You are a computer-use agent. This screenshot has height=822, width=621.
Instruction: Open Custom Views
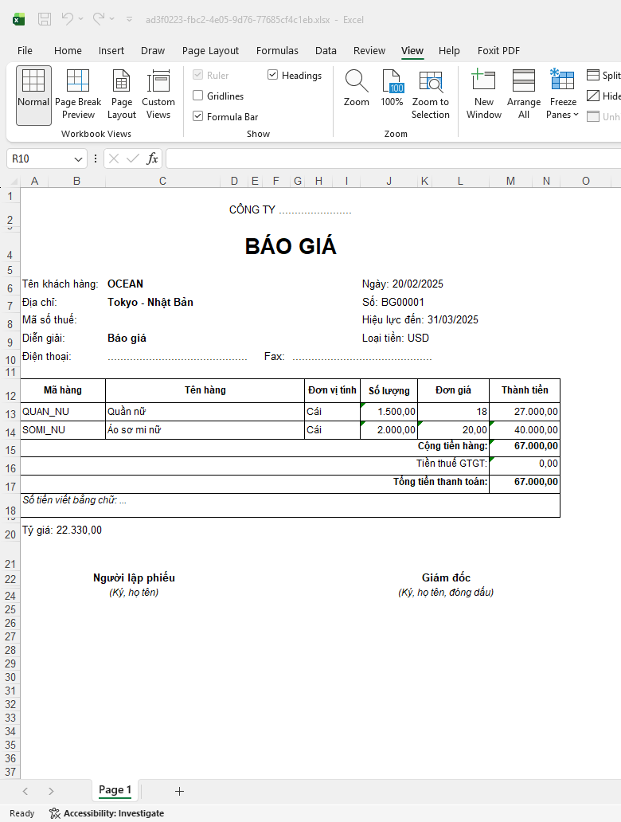coord(158,96)
